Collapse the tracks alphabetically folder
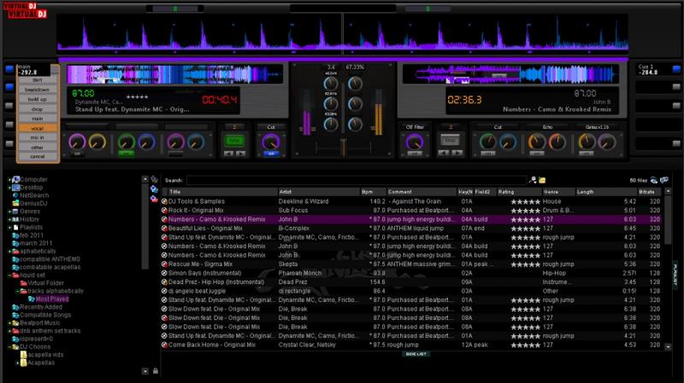 [17, 291]
